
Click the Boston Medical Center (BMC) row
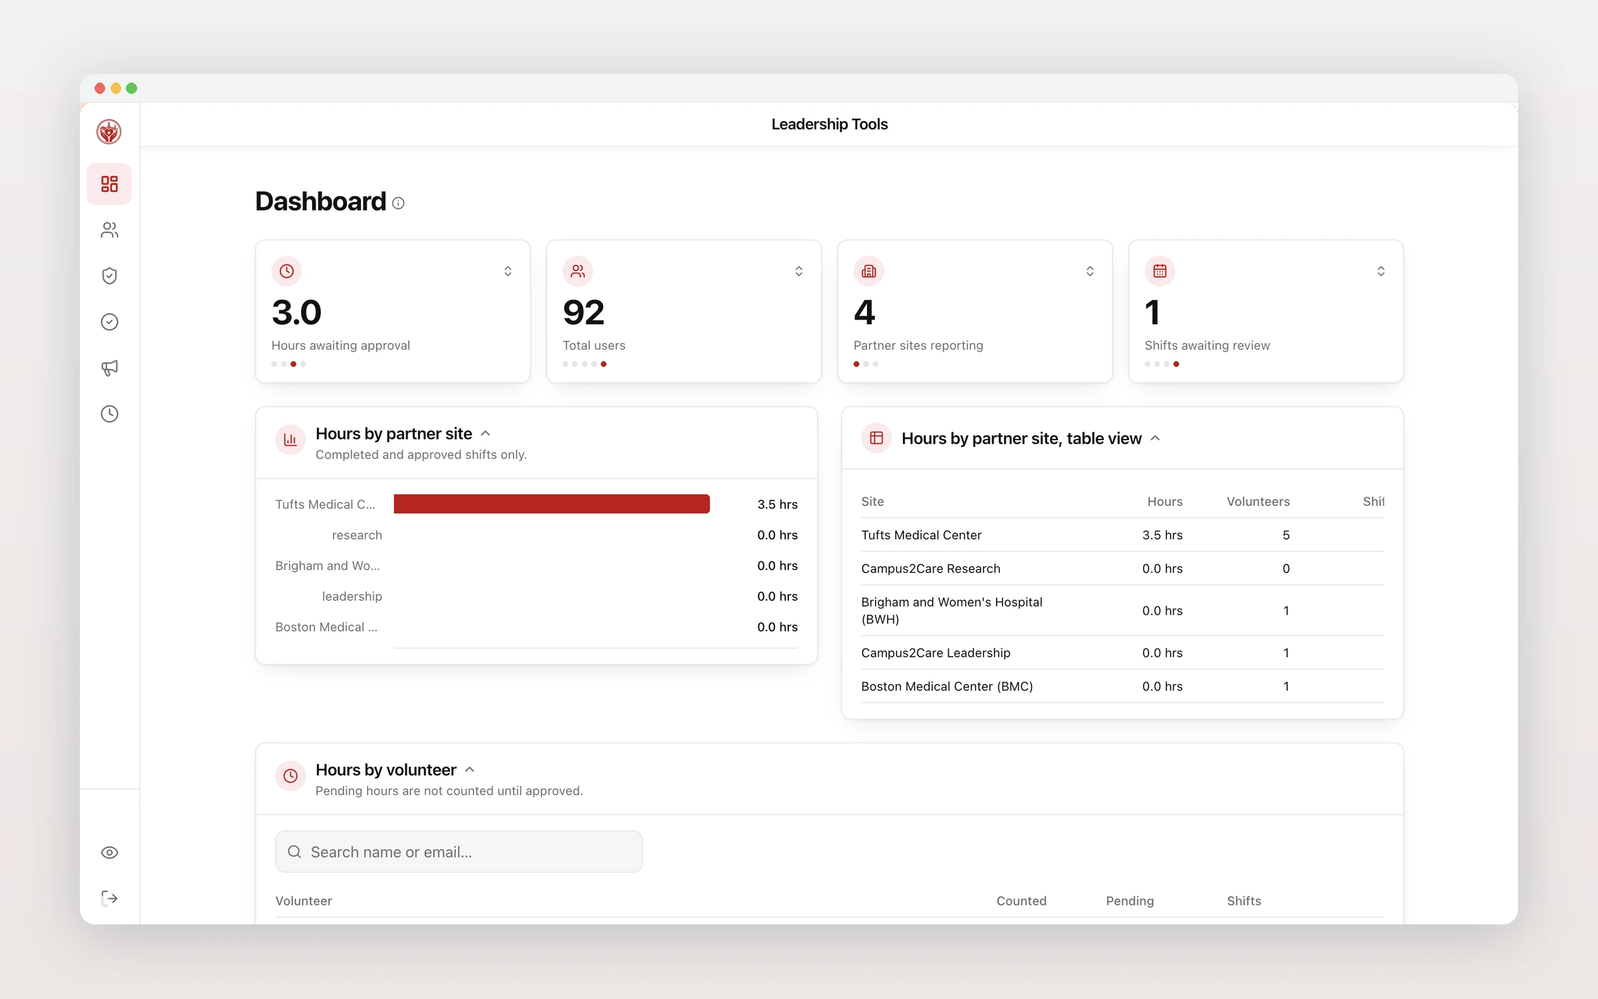click(1123, 687)
